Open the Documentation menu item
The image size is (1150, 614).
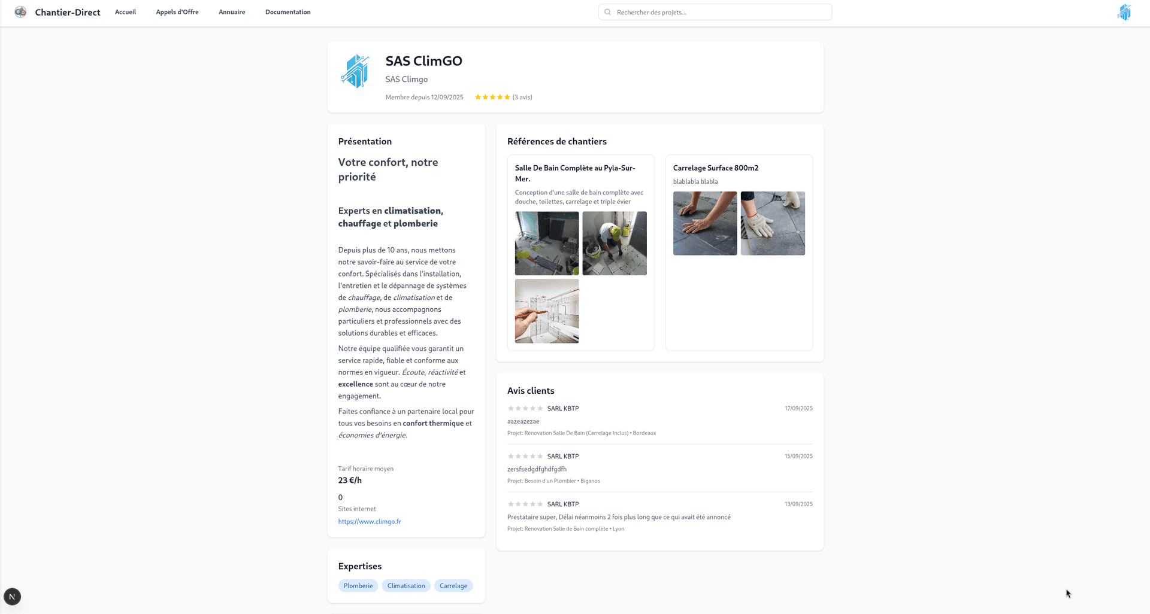click(x=287, y=12)
